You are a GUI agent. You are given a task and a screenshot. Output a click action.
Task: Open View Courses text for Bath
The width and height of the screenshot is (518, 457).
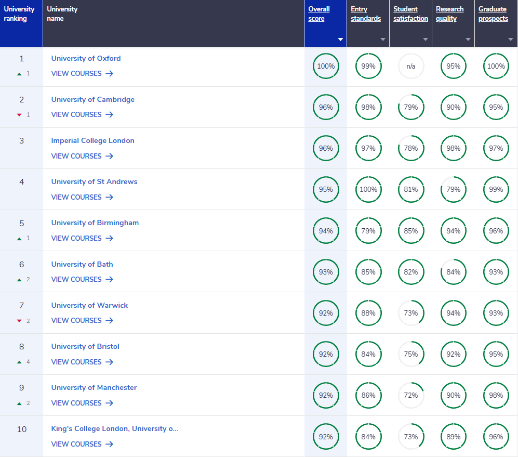[x=76, y=279]
